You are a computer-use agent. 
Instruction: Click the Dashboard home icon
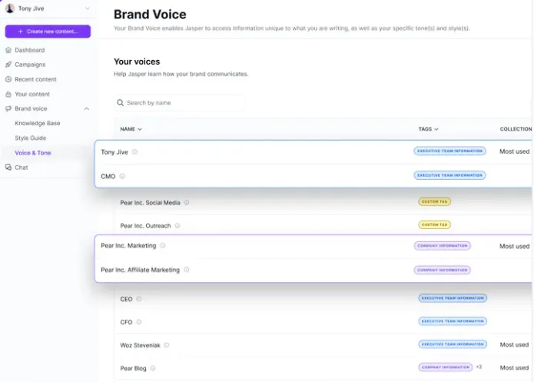(x=8, y=50)
